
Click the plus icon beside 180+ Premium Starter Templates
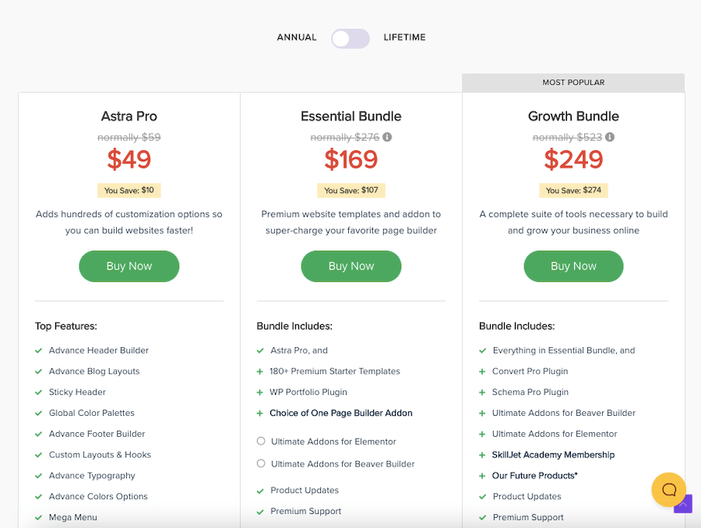[x=260, y=371]
